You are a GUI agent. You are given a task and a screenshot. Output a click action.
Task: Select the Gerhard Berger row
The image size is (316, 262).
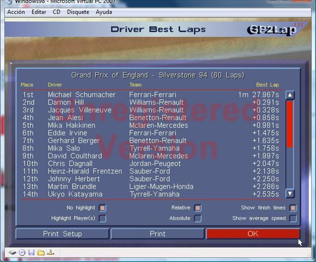pos(151,140)
